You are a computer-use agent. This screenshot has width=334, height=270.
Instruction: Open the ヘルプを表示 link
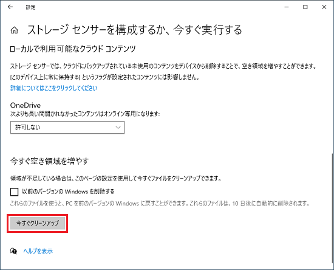pyautogui.click(x=38, y=251)
